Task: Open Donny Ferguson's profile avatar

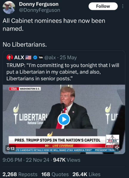Action: click(9, 7)
